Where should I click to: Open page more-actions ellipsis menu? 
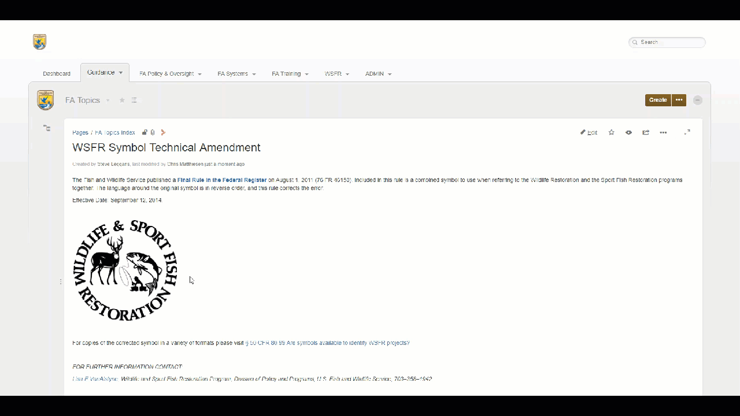pos(663,132)
